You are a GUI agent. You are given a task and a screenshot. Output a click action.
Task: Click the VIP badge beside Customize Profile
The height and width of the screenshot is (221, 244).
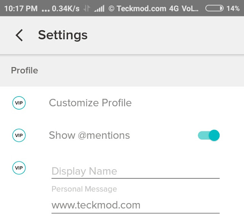(19, 103)
